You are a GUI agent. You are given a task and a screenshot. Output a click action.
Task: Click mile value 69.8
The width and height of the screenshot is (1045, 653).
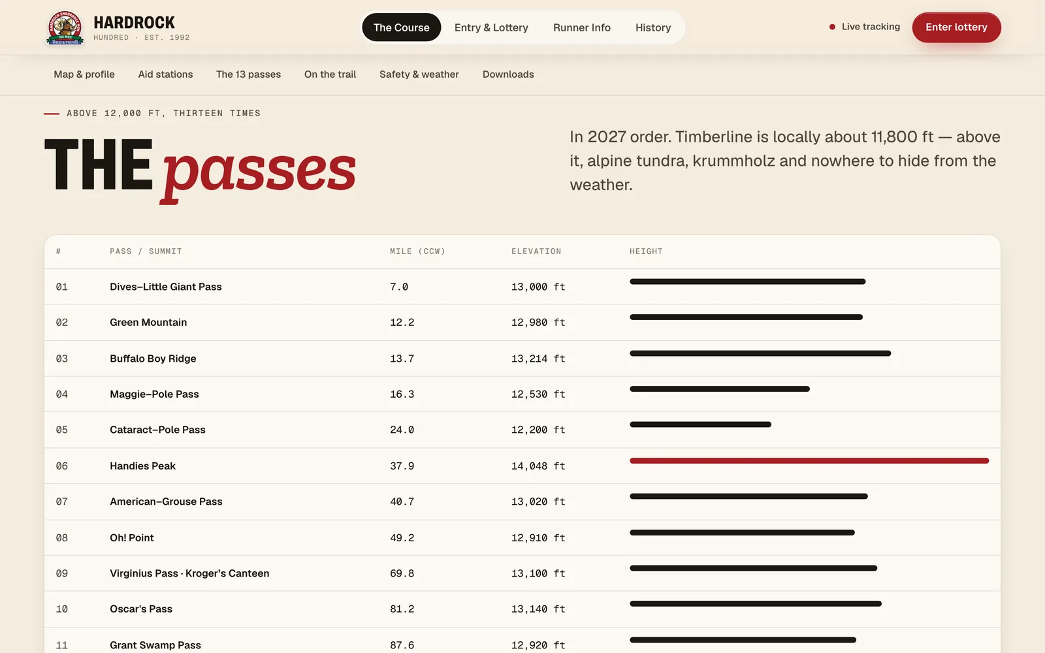point(402,573)
